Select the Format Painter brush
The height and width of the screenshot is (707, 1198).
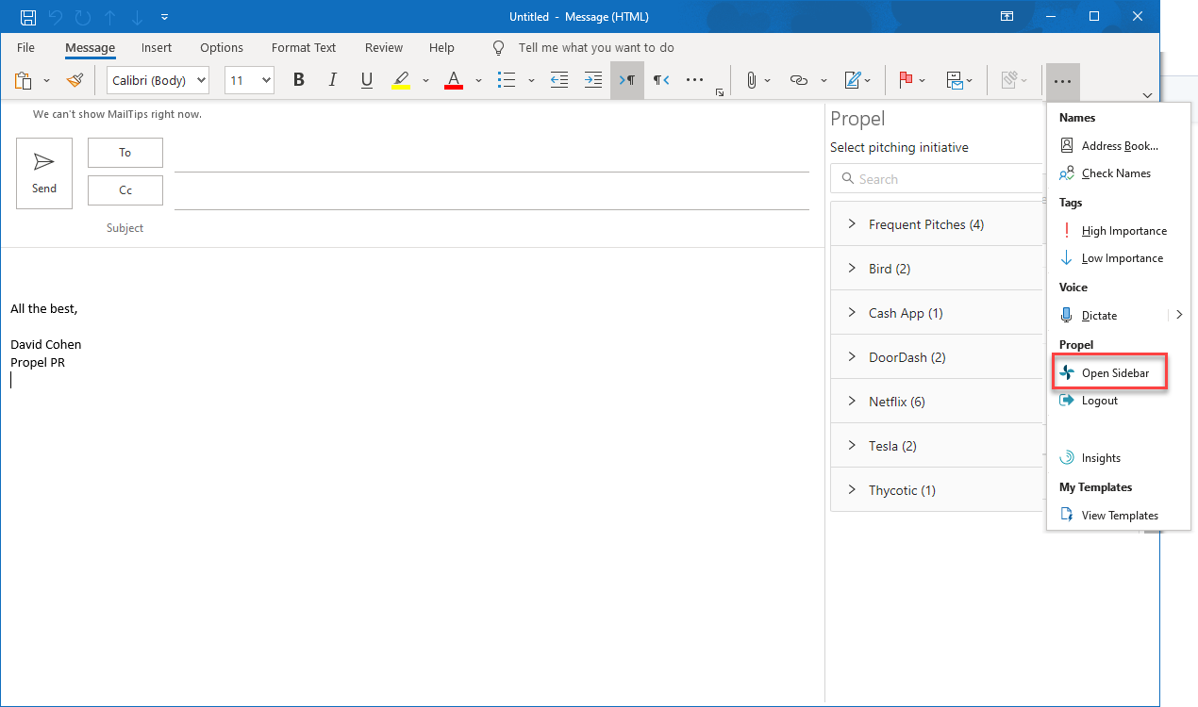point(75,81)
